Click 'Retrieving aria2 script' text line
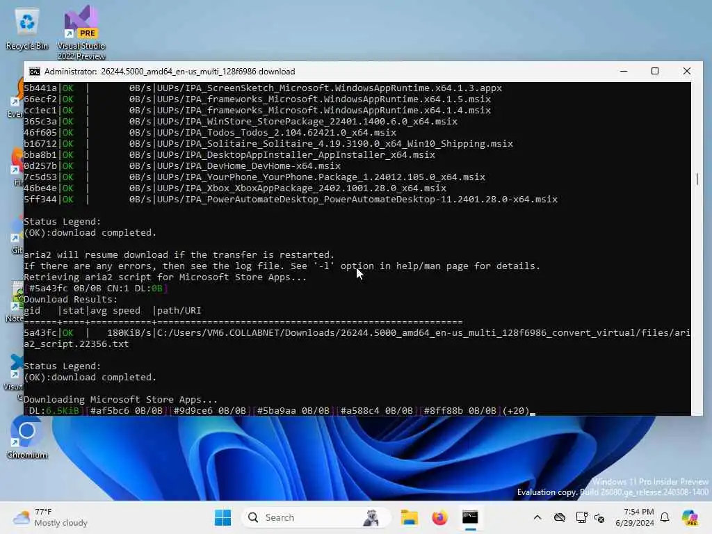 click(165, 277)
